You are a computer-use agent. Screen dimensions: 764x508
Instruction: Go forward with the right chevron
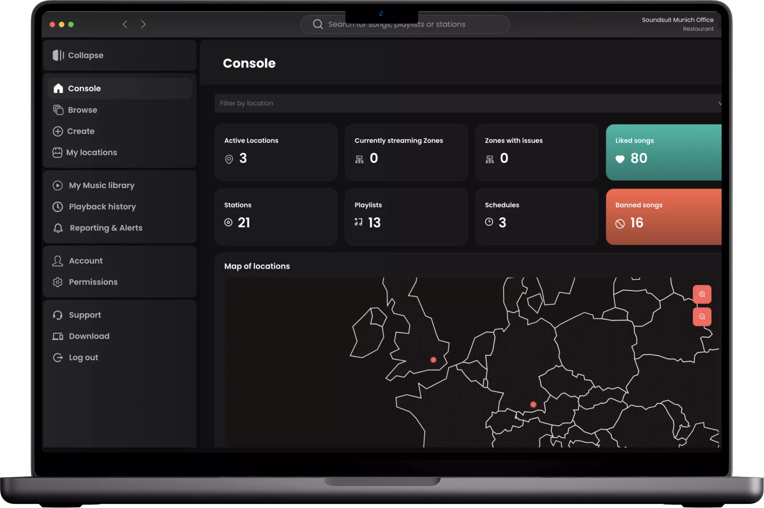[143, 24]
